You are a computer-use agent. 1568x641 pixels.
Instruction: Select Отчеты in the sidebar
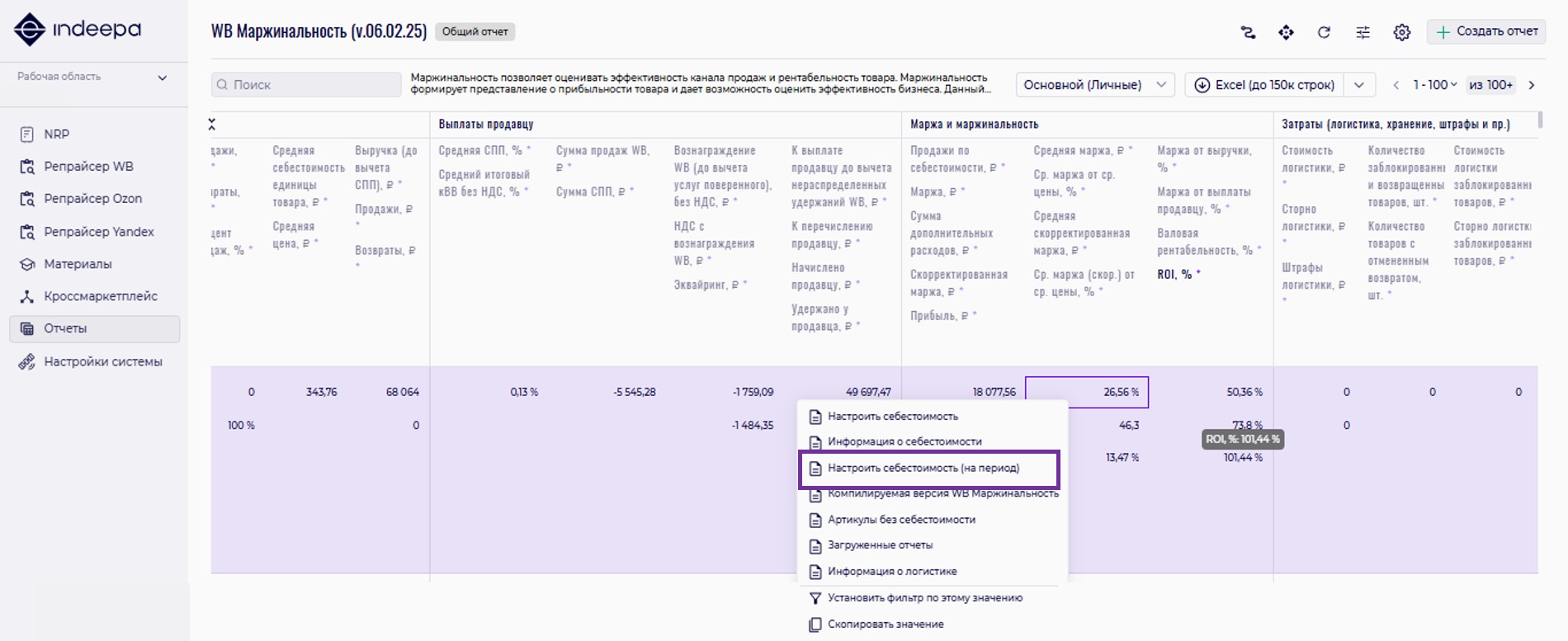(94, 328)
